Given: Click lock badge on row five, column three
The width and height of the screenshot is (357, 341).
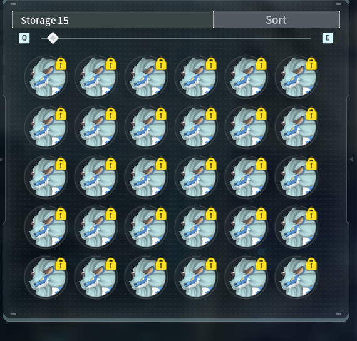Looking at the screenshot, I should tap(161, 264).
